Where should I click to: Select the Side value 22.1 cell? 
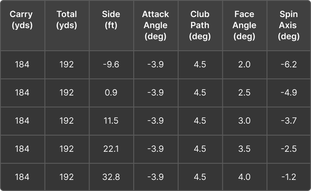click(x=111, y=149)
